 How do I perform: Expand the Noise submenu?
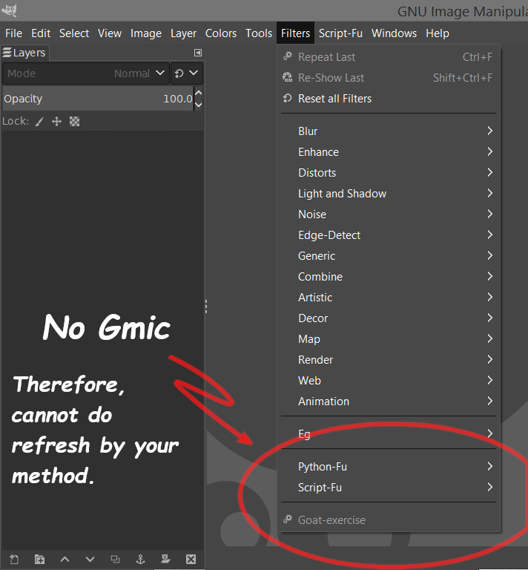click(x=389, y=214)
